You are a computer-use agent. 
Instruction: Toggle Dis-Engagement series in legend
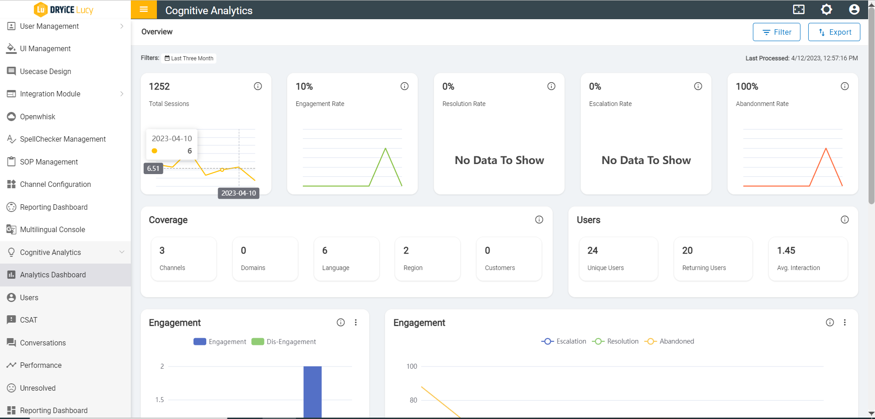click(284, 342)
